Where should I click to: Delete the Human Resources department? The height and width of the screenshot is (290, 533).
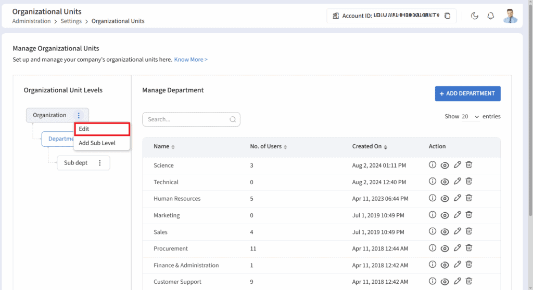coord(468,198)
